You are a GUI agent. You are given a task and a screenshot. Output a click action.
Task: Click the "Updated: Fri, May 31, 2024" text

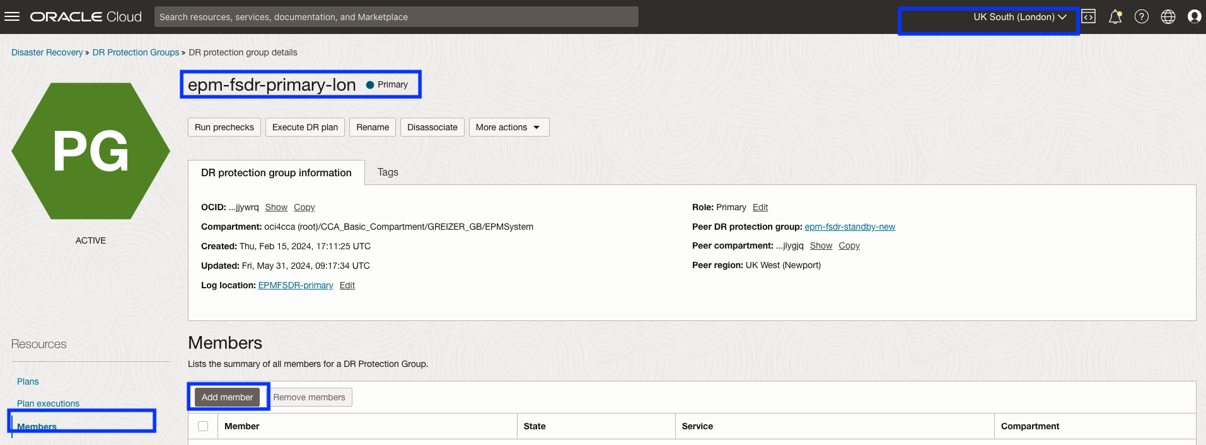[286, 266]
